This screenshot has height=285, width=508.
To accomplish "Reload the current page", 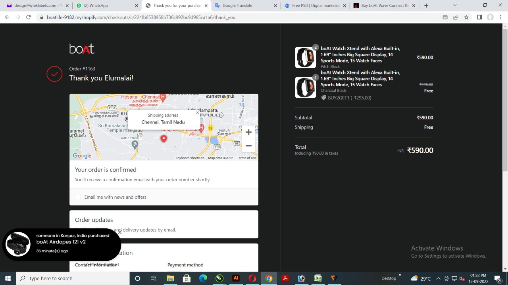I will (x=29, y=17).
